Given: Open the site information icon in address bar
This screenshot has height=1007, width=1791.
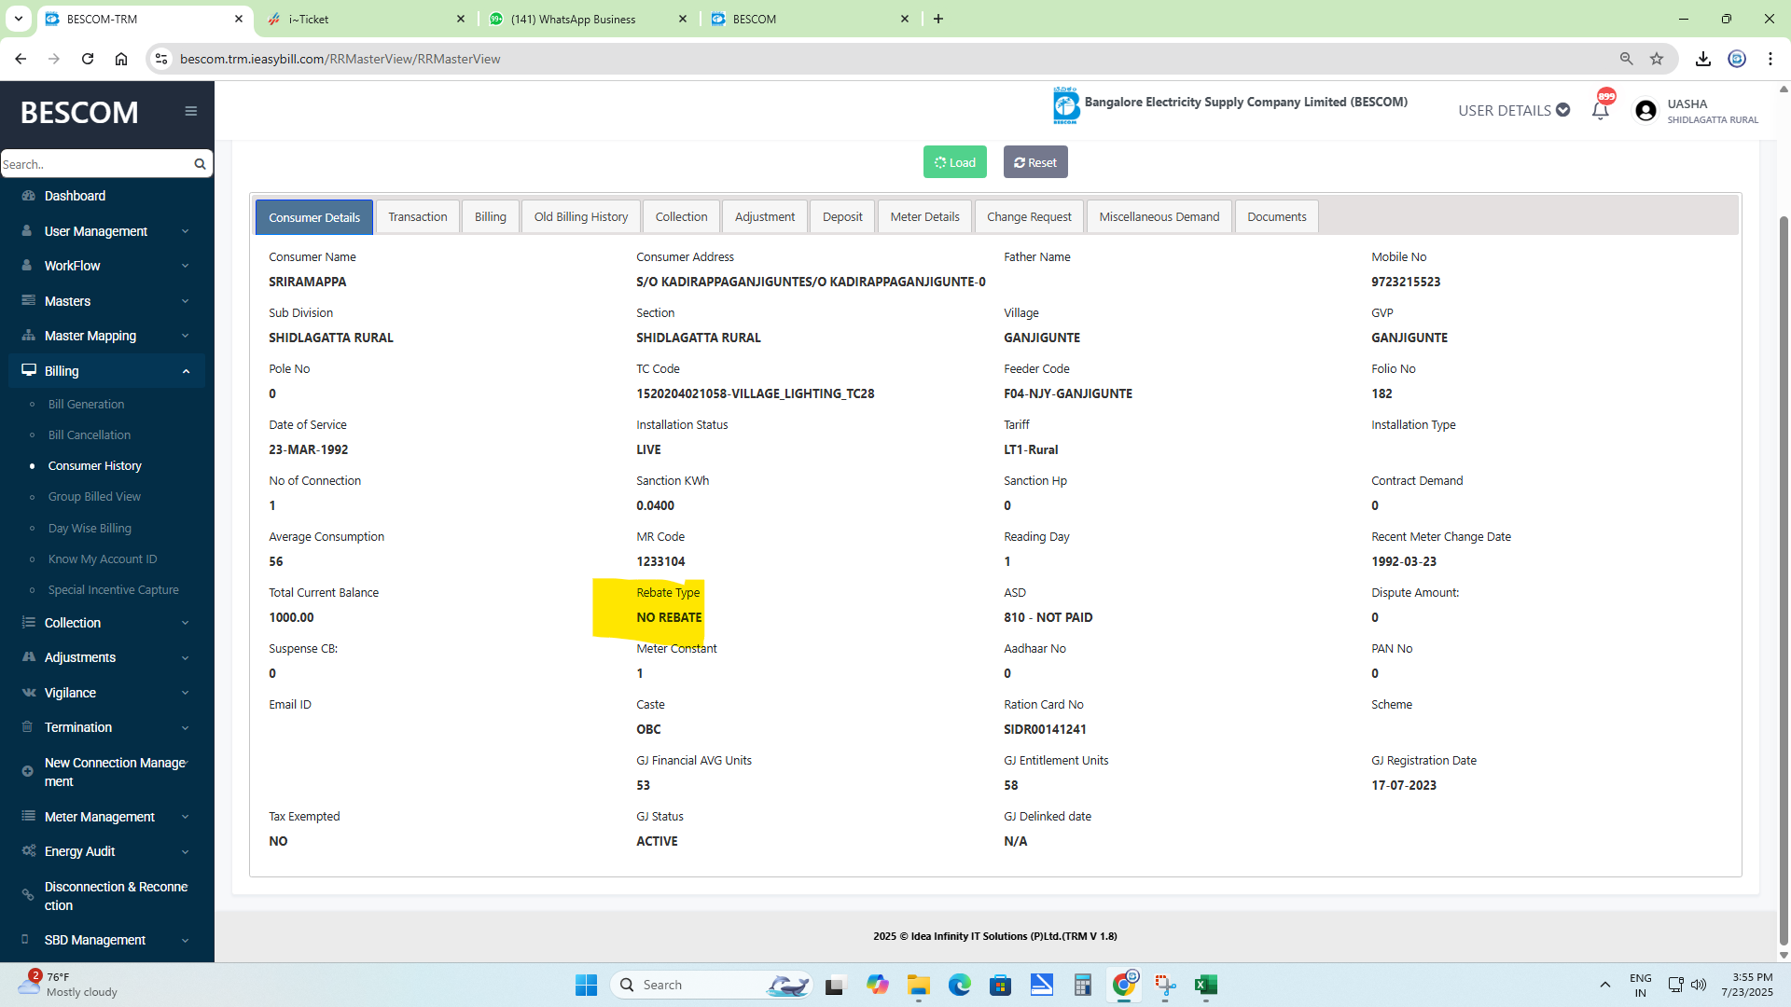Looking at the screenshot, I should point(161,59).
